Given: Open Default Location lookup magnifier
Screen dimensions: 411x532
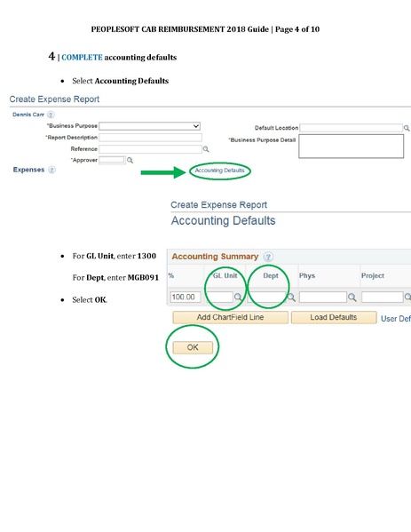Looking at the screenshot, I should [407, 128].
